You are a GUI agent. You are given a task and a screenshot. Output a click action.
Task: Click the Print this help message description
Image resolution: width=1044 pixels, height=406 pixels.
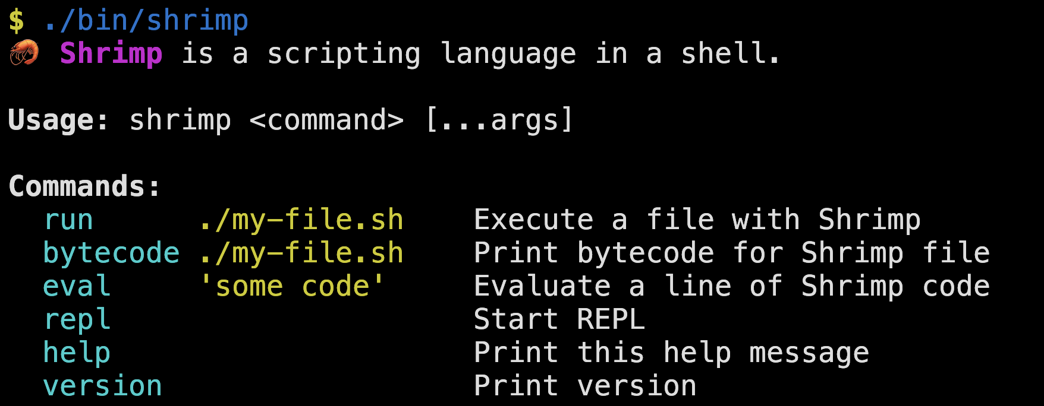tap(671, 353)
